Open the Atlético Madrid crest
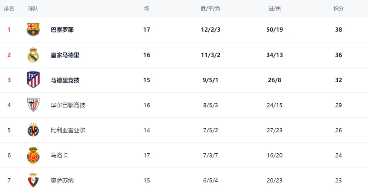This screenshot has width=368, height=192. (x=33, y=80)
